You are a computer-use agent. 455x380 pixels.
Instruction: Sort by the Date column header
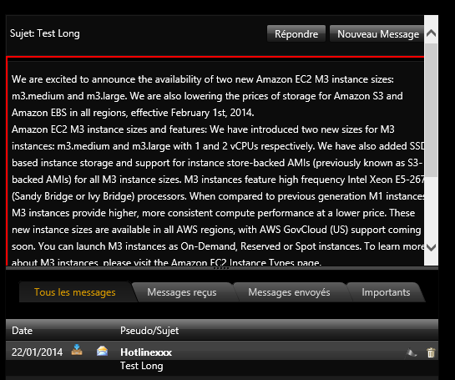(22, 331)
